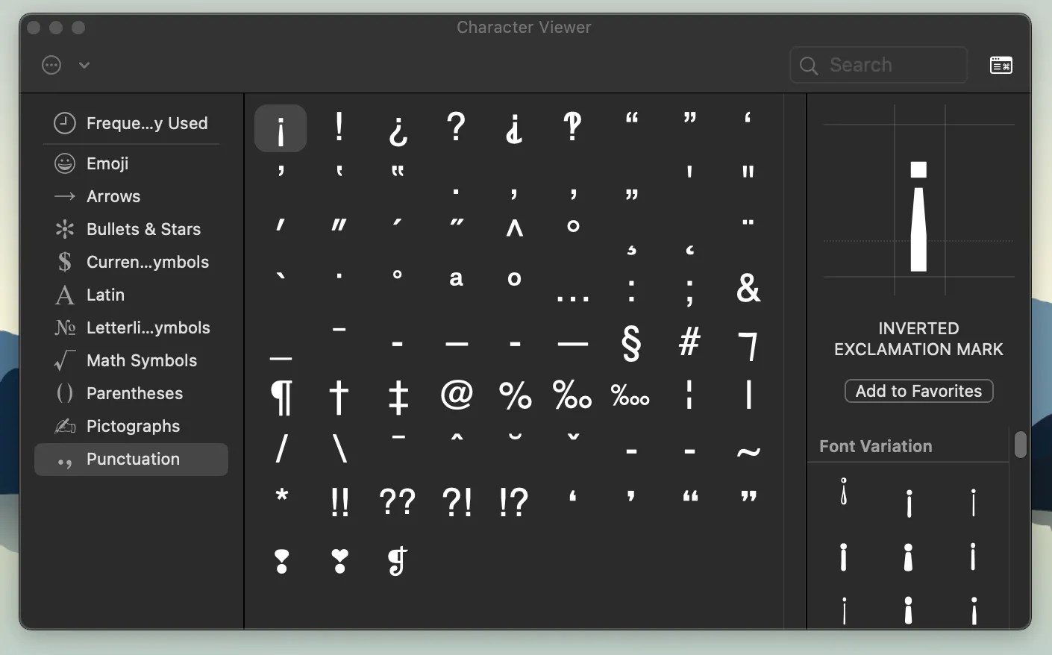
Task: Click the section sign § character
Action: point(631,344)
